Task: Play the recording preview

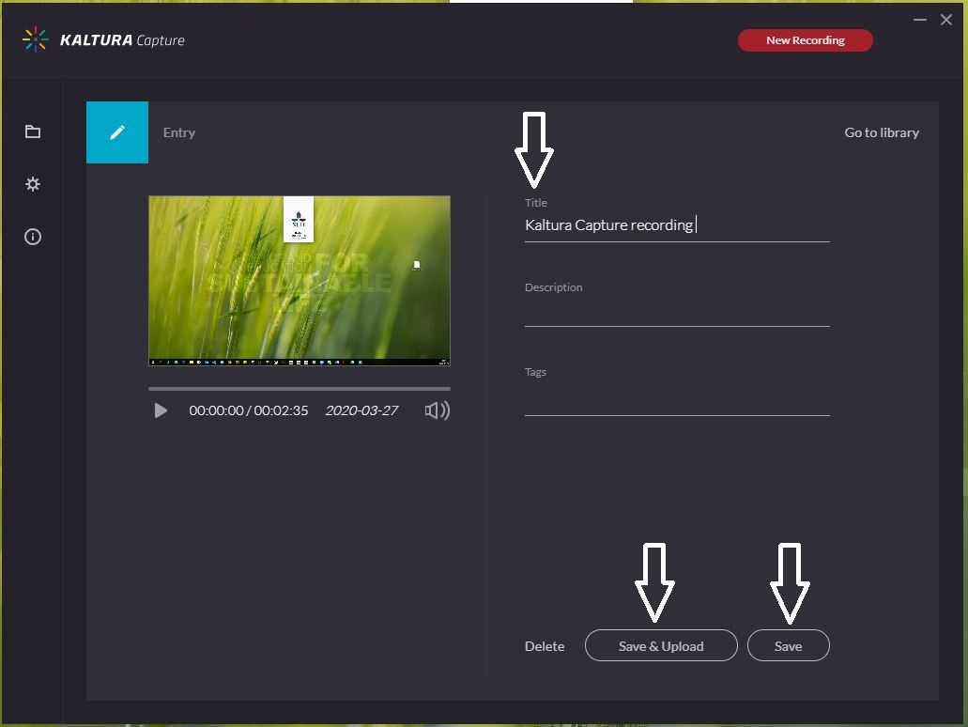Action: tap(161, 410)
